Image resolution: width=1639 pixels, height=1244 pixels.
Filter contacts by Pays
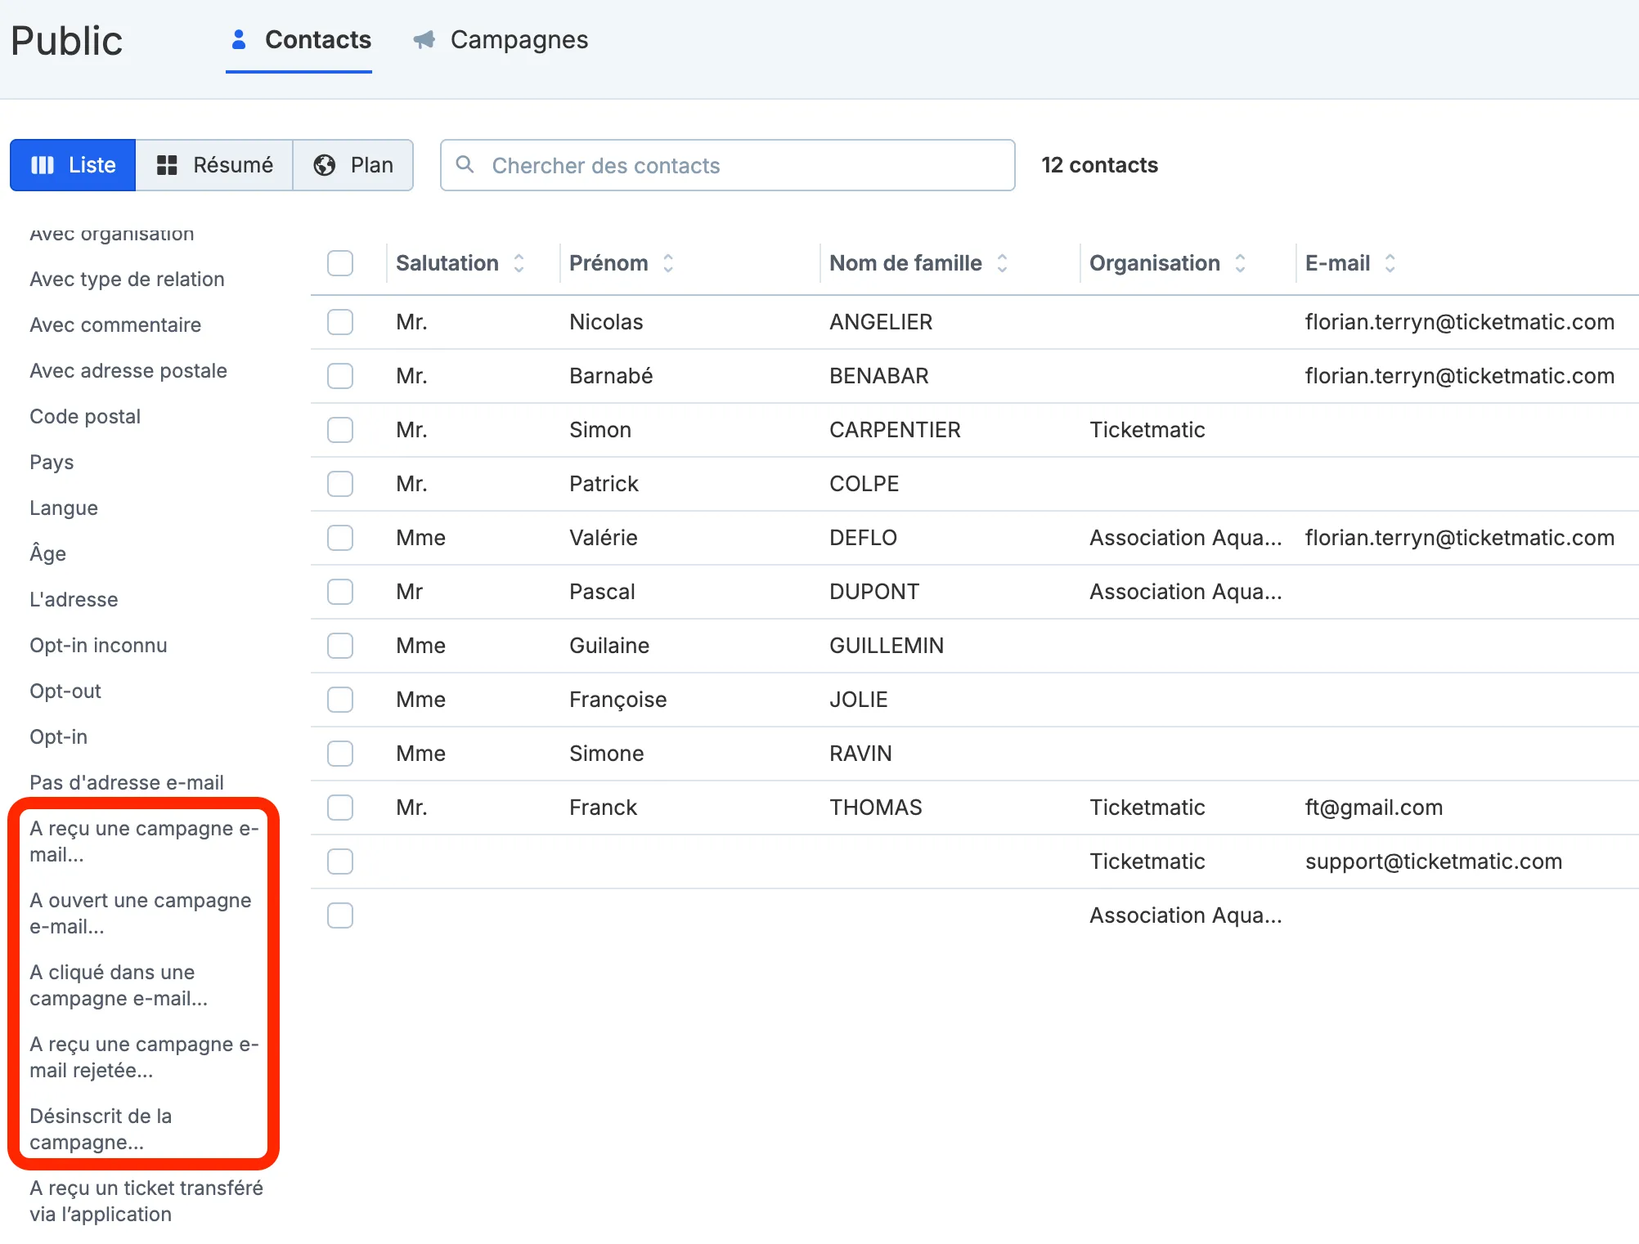click(52, 463)
